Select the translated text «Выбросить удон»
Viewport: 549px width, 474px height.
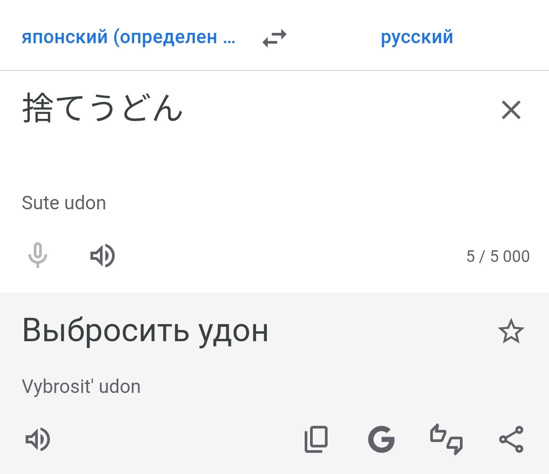(145, 330)
